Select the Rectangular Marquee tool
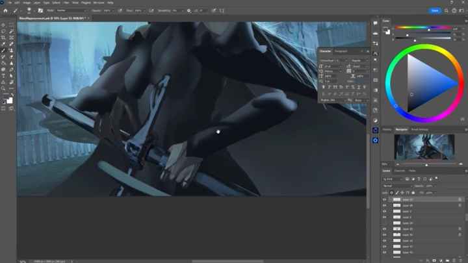Screen dimensions: 468x263 click(x=11, y=25)
